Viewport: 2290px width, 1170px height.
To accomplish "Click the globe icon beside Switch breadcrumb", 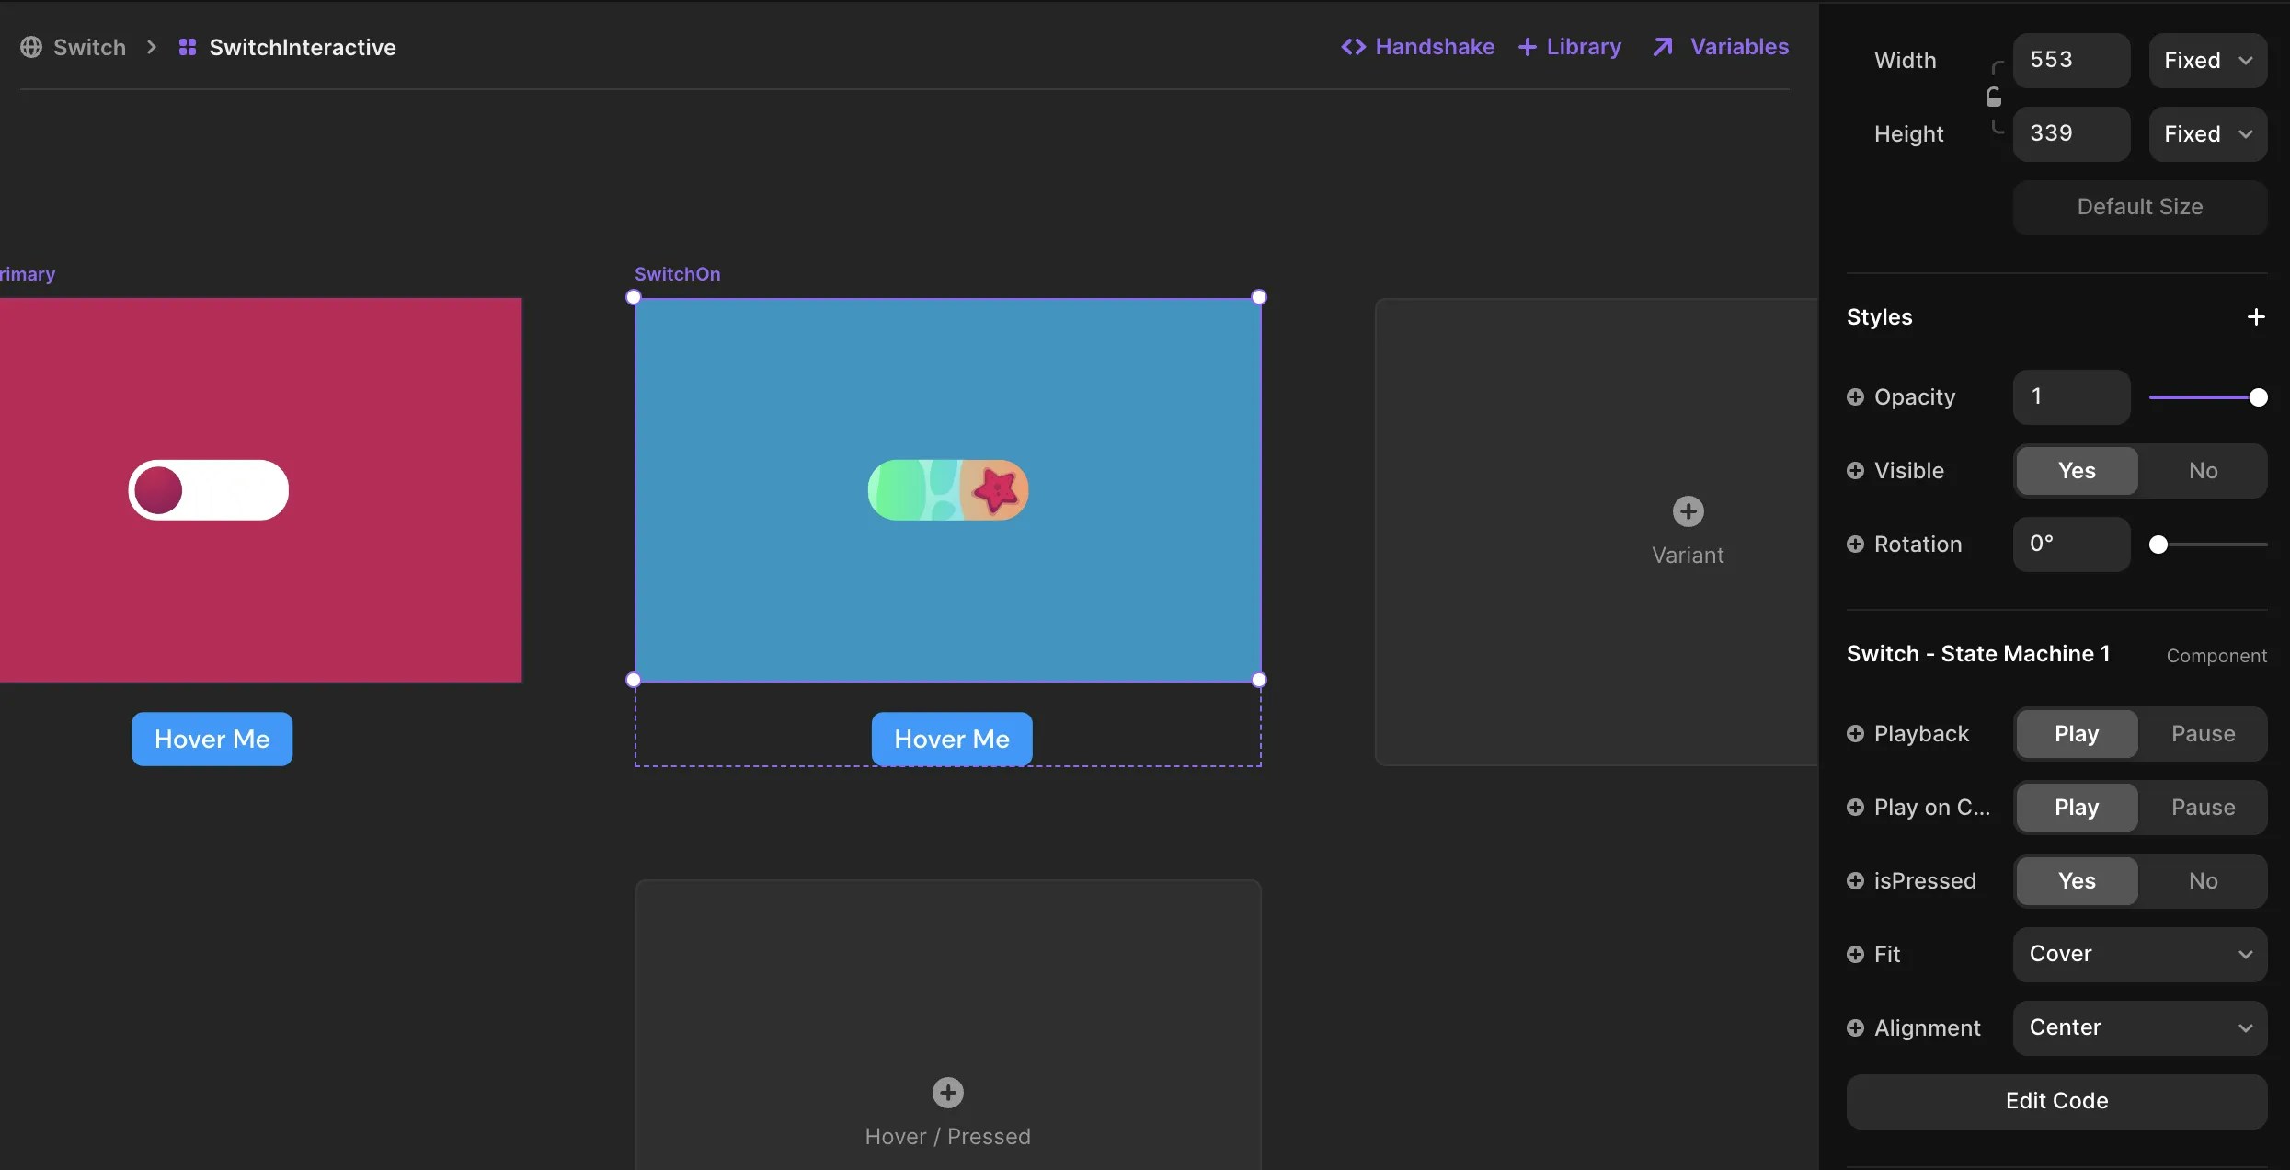I will [x=31, y=47].
